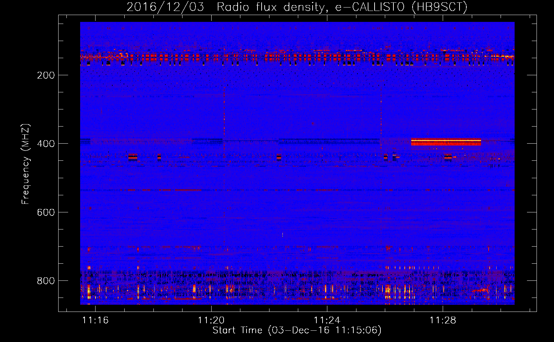Click the bright red burst band near 400 MHz
The width and height of the screenshot is (554, 342).
tap(446, 142)
